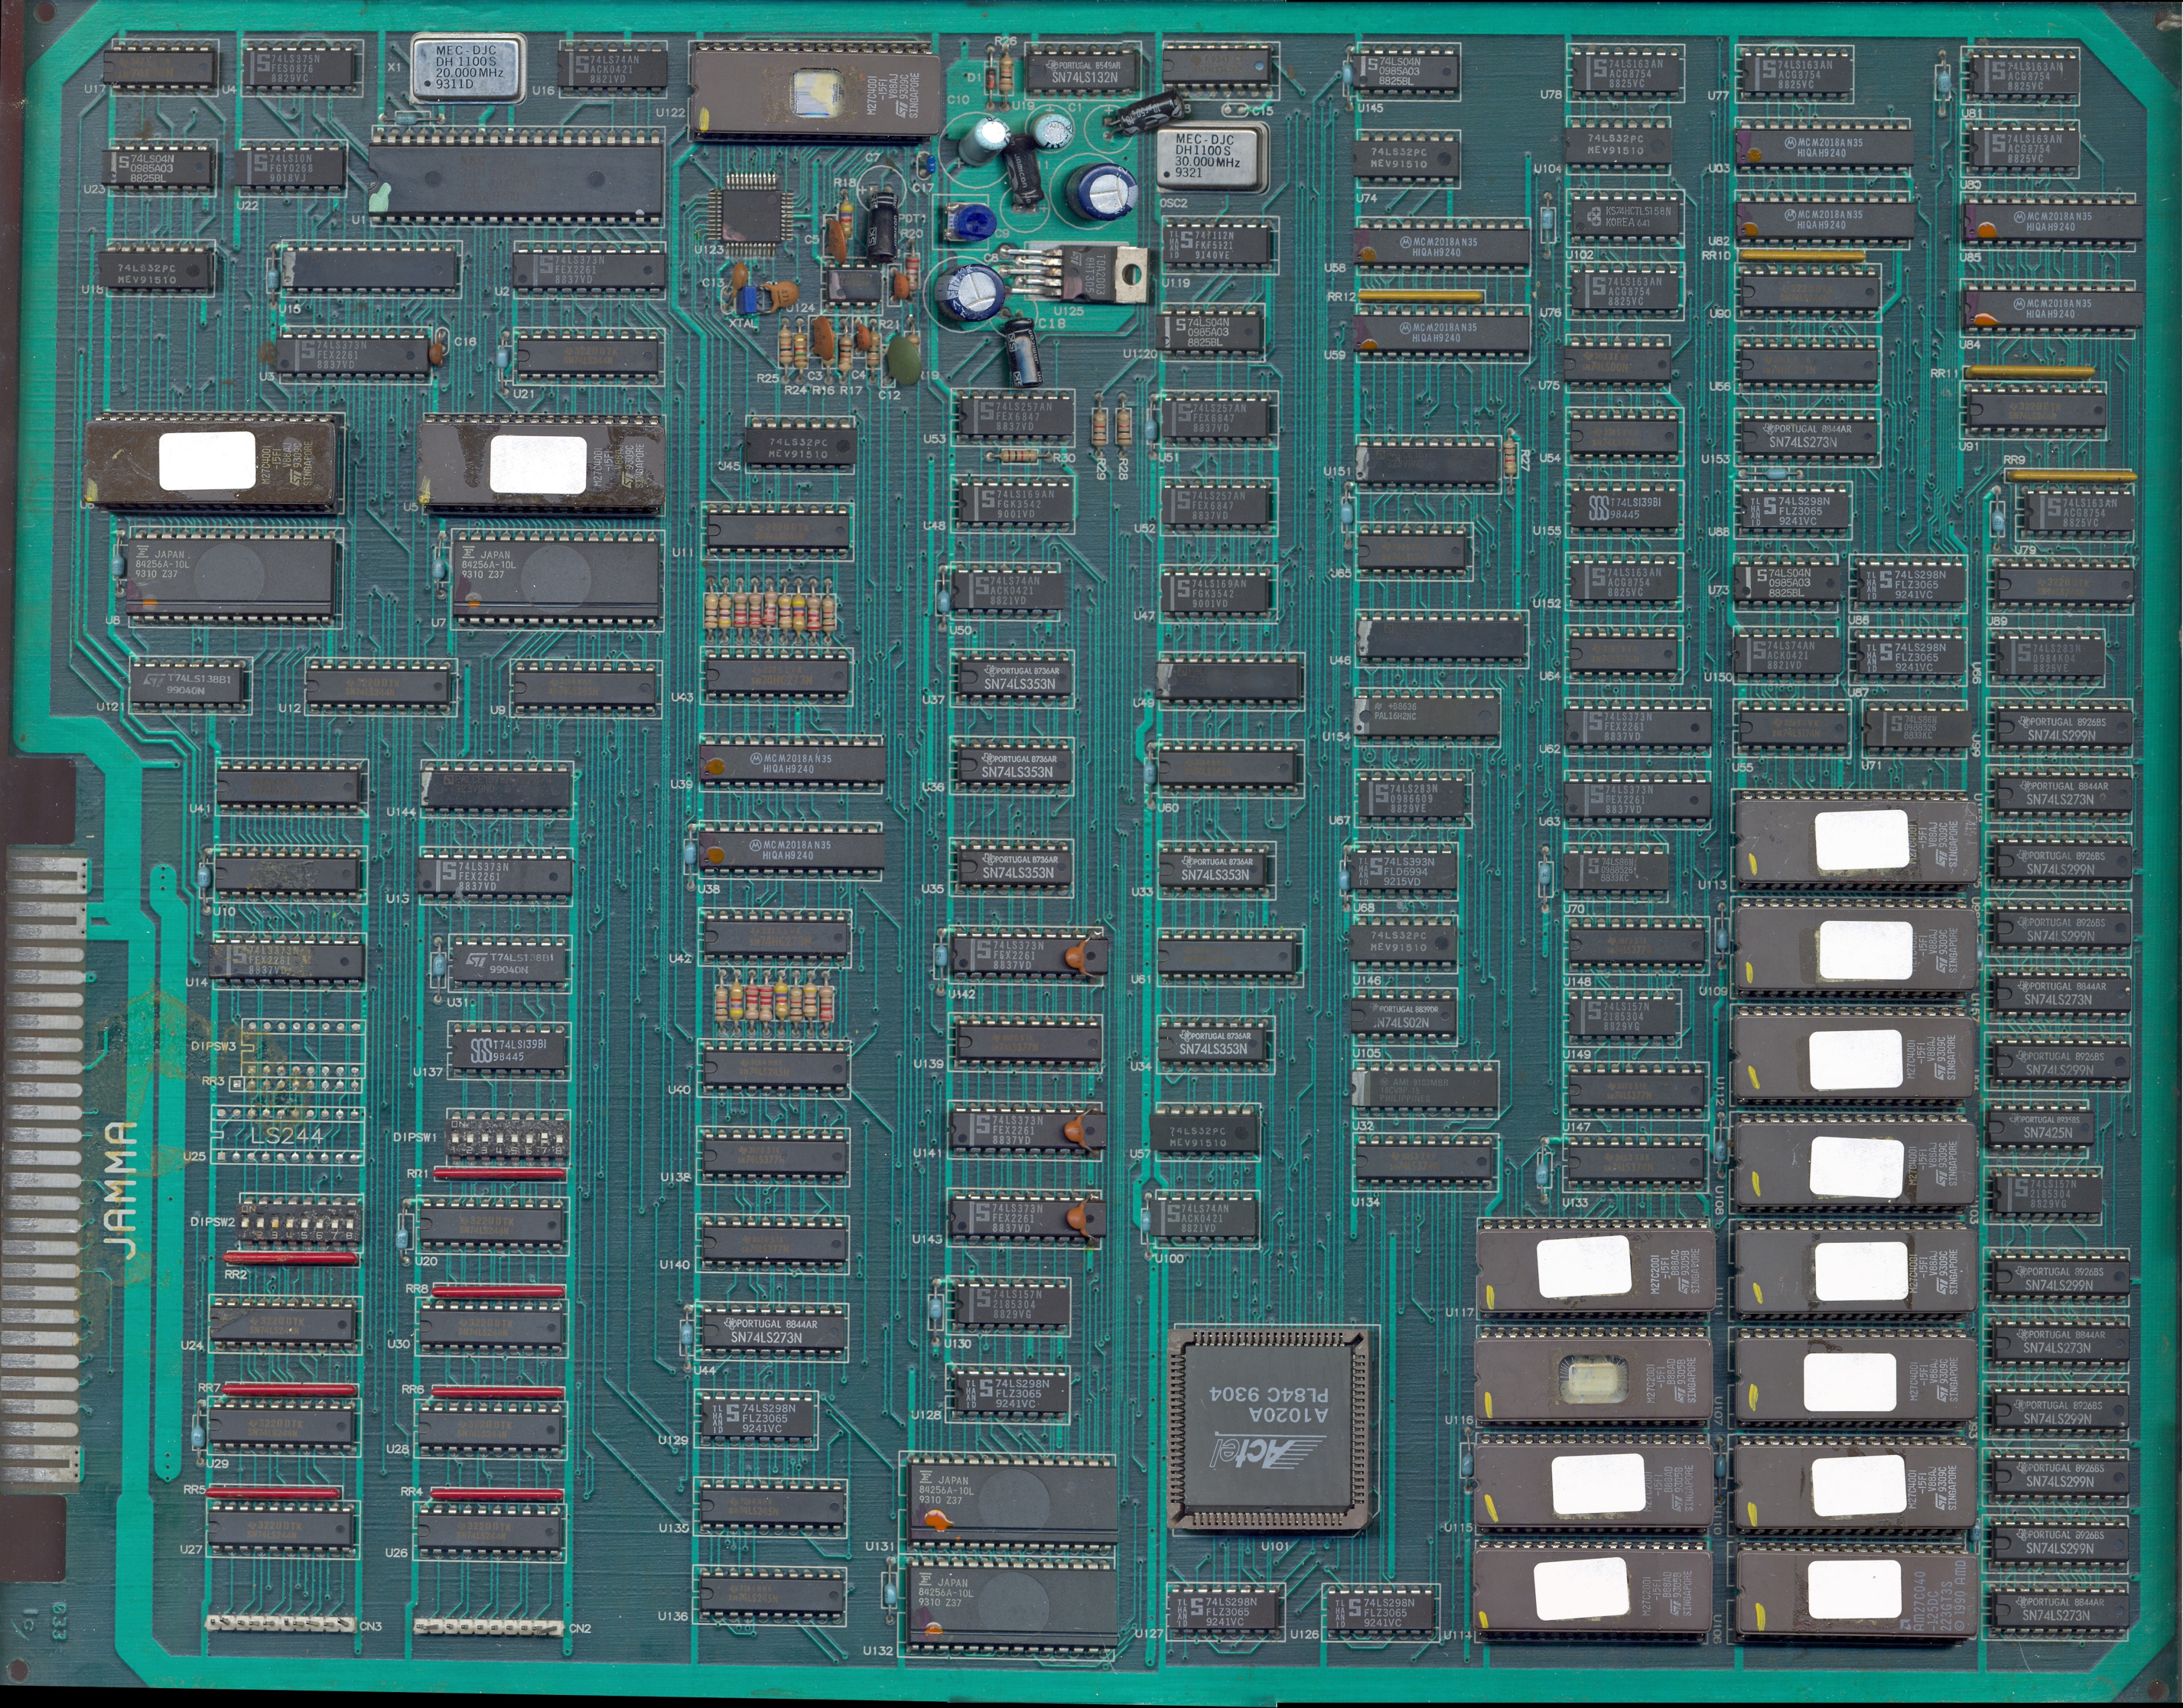Toggle switch 8 on DIPSW2
Viewport: 2183px width, 1708px height.
pos(350,1224)
